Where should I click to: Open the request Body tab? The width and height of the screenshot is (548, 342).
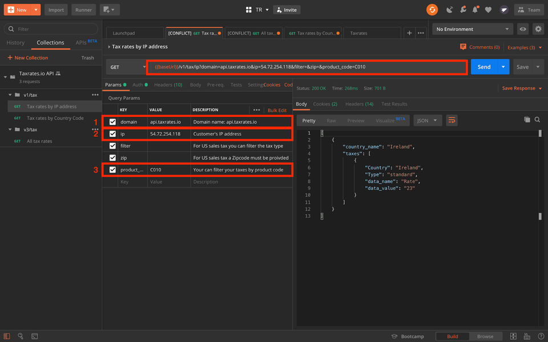tap(195, 85)
